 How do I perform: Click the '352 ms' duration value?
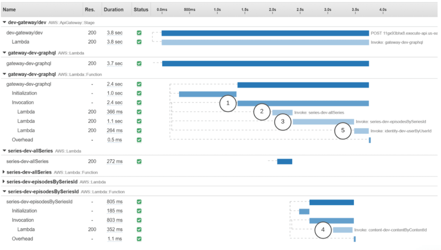[x=114, y=230]
